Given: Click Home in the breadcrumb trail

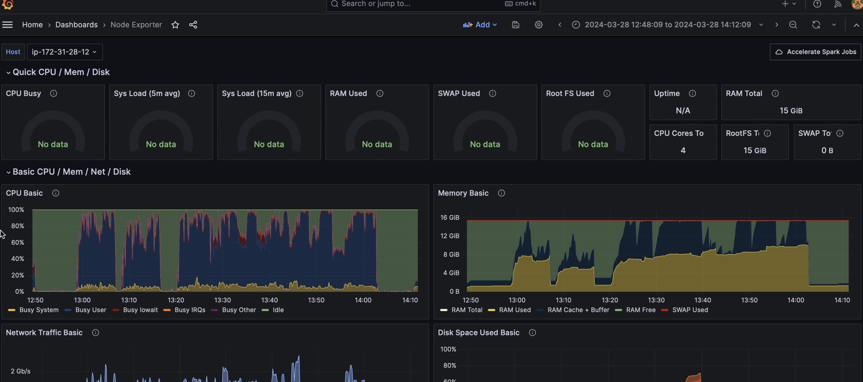Looking at the screenshot, I should [x=32, y=24].
